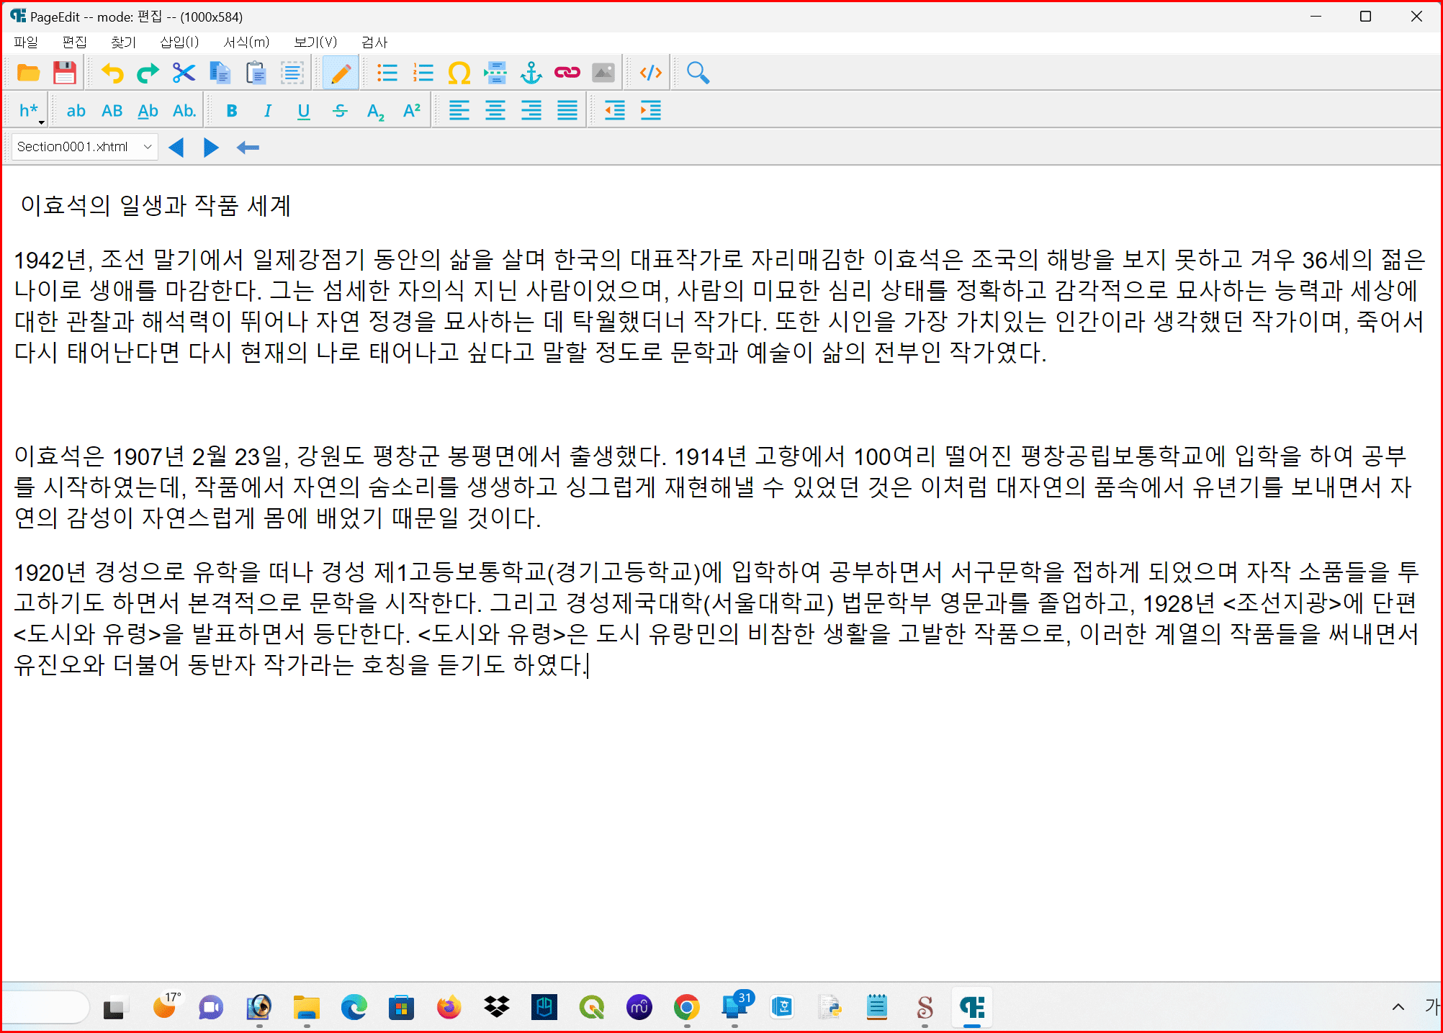Click the Save file icon

click(x=64, y=73)
